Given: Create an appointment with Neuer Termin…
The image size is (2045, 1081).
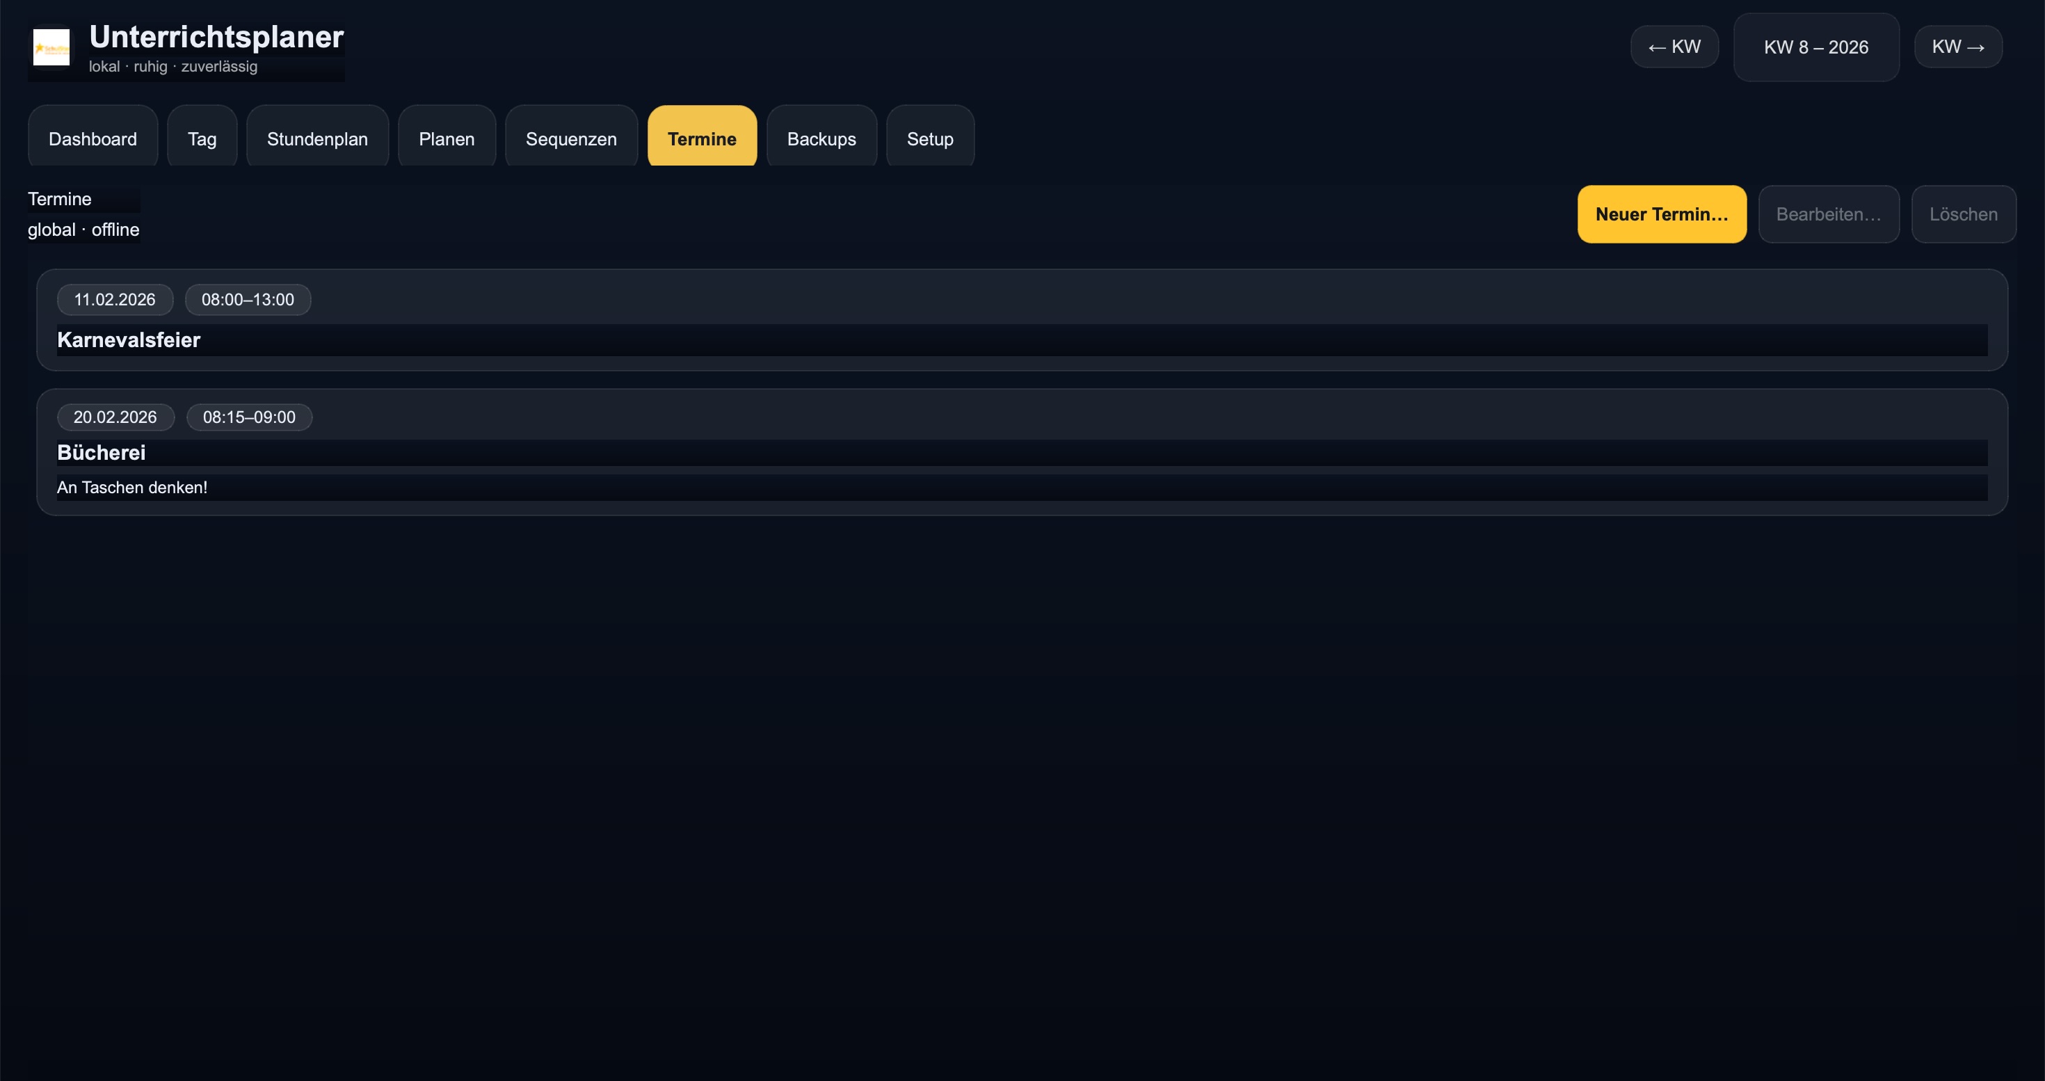Looking at the screenshot, I should click(1662, 214).
